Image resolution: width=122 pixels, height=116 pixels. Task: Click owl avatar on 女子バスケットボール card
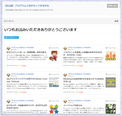click(8, 48)
